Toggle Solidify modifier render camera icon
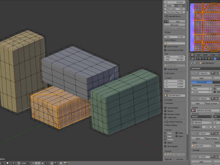The image size is (220, 165). coord(213,157)
